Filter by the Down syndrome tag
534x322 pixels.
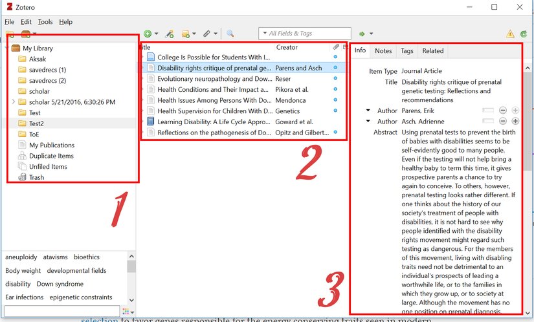pos(60,284)
